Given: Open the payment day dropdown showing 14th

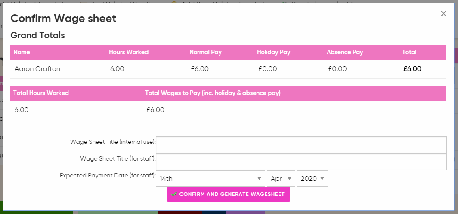Looking at the screenshot, I should 210,179.
